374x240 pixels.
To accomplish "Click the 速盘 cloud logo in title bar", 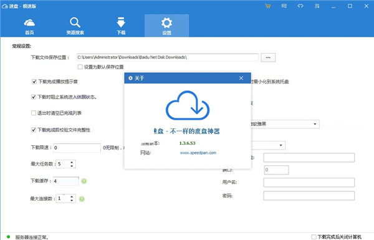I will (5, 6).
